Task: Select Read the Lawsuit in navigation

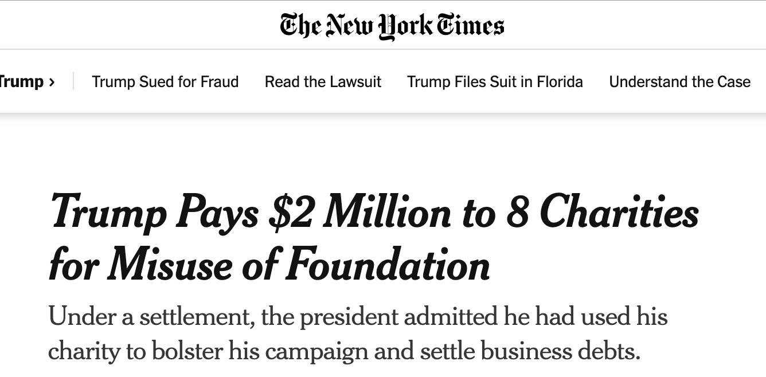Action: [323, 82]
